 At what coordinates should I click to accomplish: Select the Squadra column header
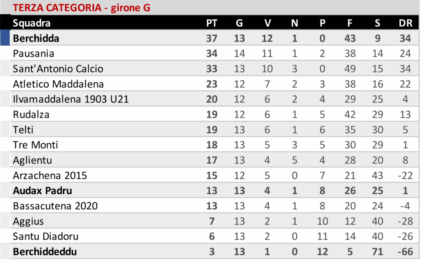(32, 23)
